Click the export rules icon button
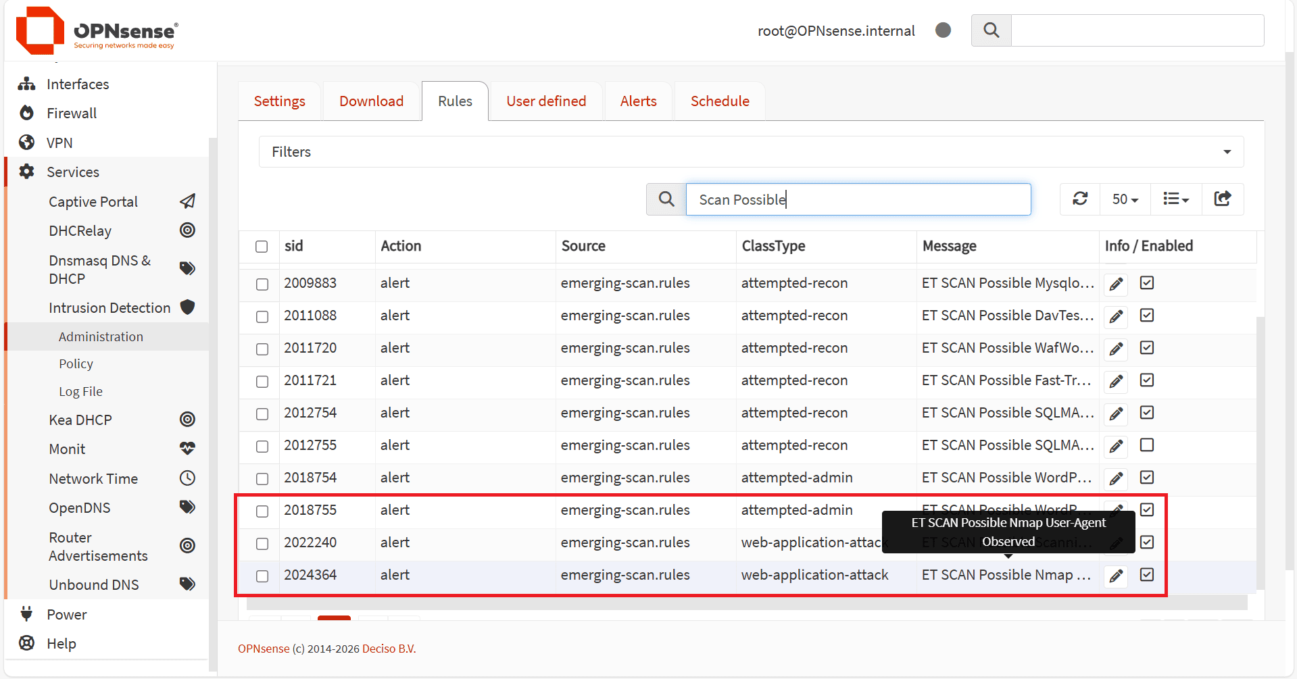1297x679 pixels. 1222,199
